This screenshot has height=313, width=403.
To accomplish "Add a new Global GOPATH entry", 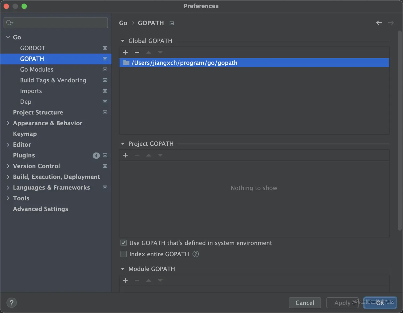I will pos(125,52).
